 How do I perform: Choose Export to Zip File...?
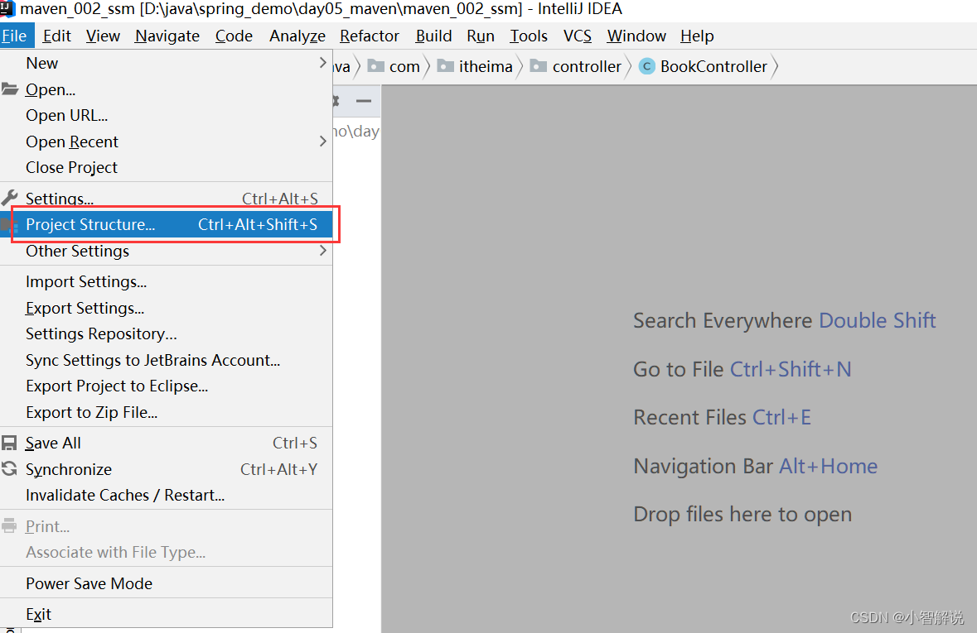(167, 412)
